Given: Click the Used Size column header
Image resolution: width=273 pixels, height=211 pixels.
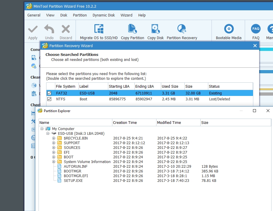Looking at the screenshot, I should (x=173, y=87).
